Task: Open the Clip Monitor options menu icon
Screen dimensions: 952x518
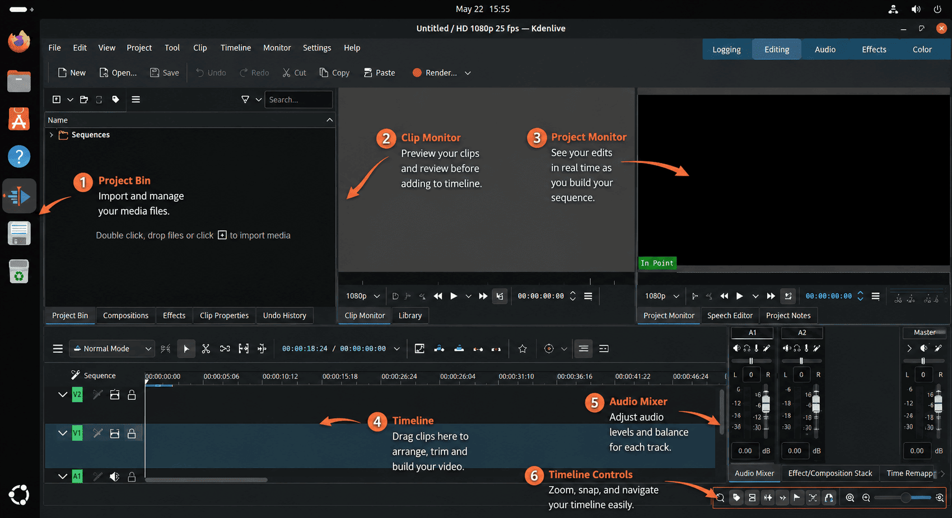Action: click(588, 296)
